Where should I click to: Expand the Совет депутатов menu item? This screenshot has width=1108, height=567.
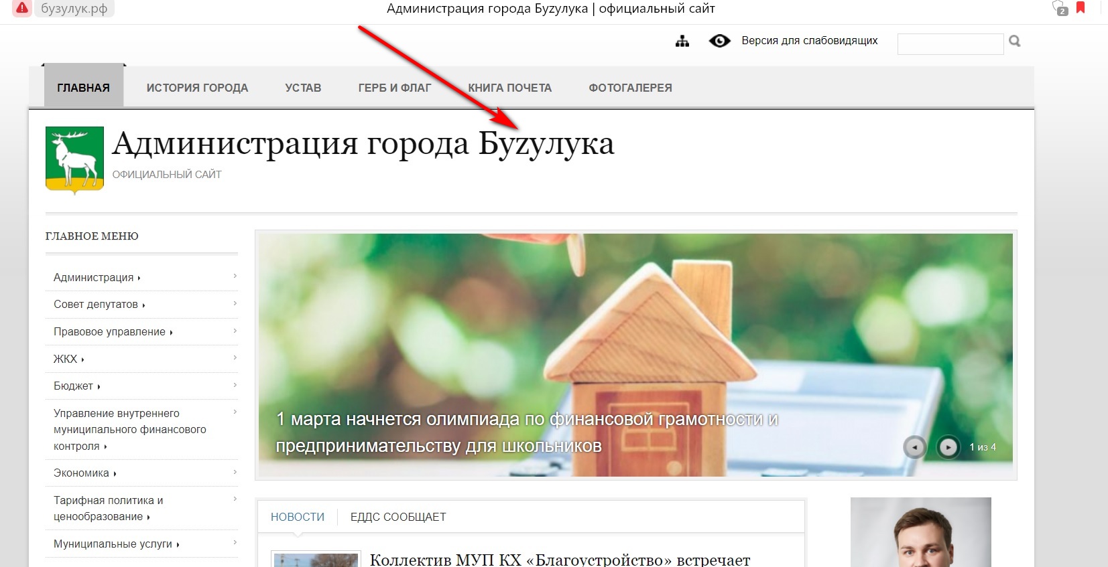point(96,304)
